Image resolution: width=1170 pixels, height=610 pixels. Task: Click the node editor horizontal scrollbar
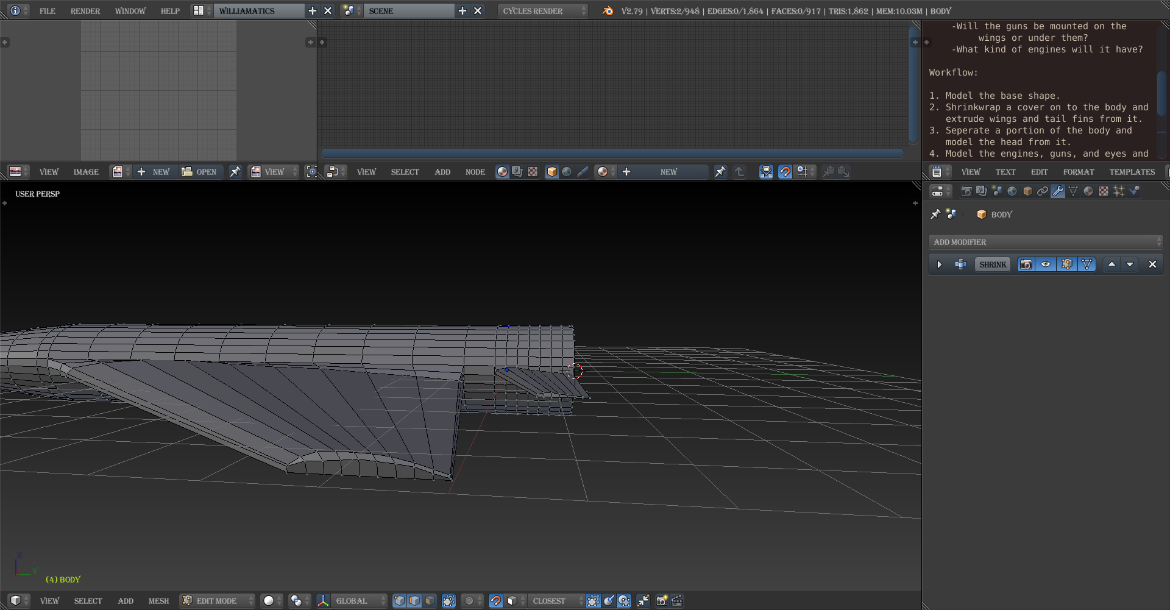pyautogui.click(x=612, y=153)
